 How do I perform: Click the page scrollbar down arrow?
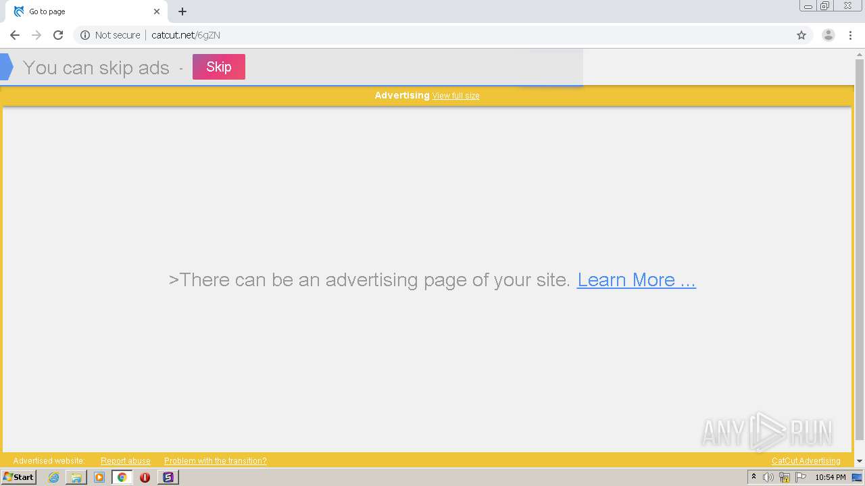860,461
